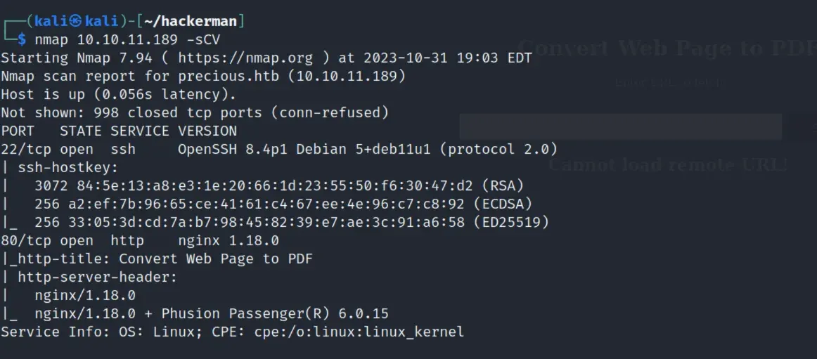Screen dimensions: 817x359
Task: Click the 'Cannot load remote URL!' message
Action: (667, 165)
